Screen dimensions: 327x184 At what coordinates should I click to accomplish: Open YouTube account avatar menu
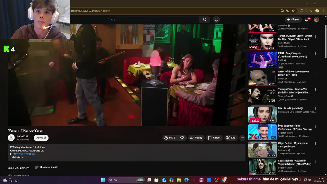(x=317, y=20)
